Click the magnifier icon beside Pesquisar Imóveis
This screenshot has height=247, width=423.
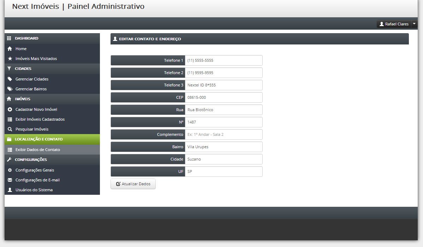(10, 129)
